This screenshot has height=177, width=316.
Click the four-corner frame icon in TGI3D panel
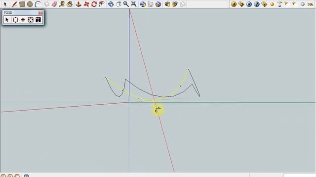pos(31,20)
